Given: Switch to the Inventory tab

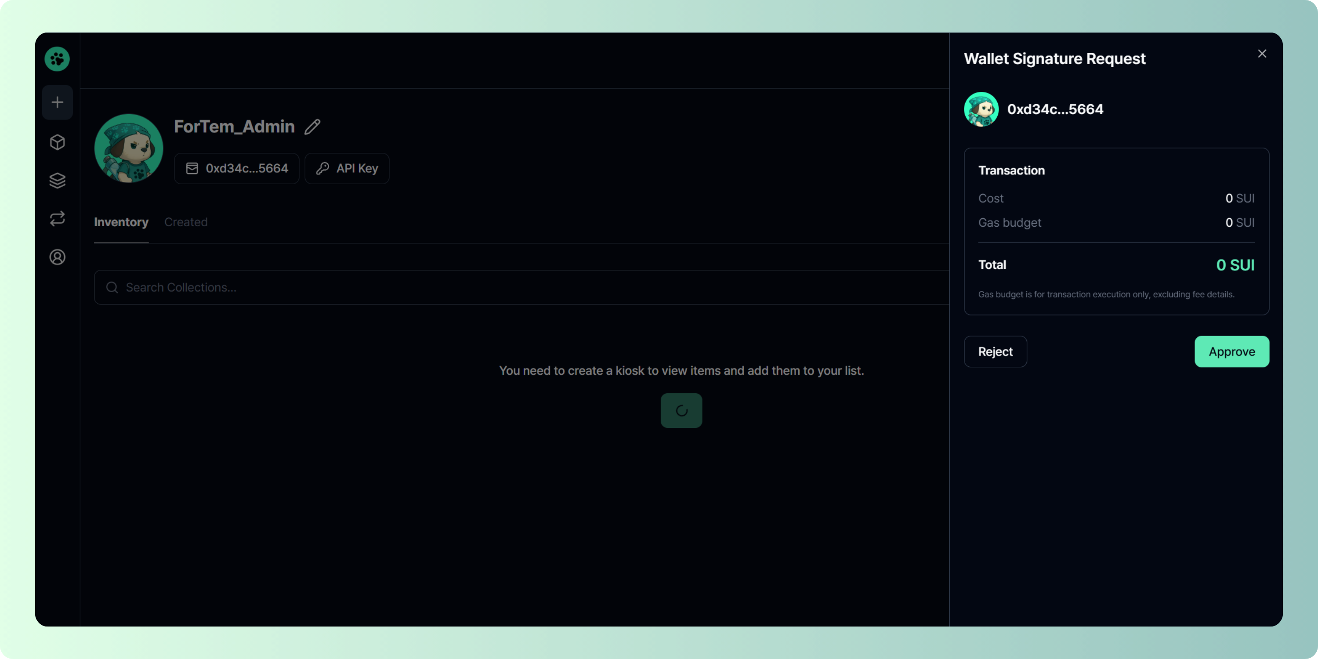Looking at the screenshot, I should pos(121,222).
